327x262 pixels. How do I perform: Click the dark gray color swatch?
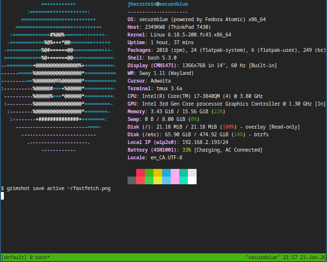coord(132,180)
